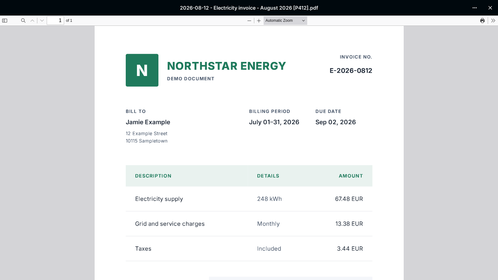Viewport: 498px width, 280px height.
Task: Open the three-dot more options menu
Action: pyautogui.click(x=475, y=8)
